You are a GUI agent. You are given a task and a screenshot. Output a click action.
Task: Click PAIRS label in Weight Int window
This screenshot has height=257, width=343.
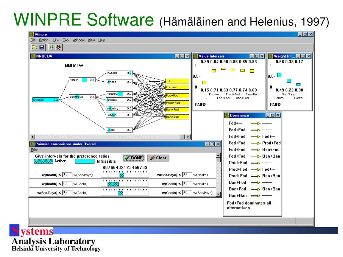[276, 105]
